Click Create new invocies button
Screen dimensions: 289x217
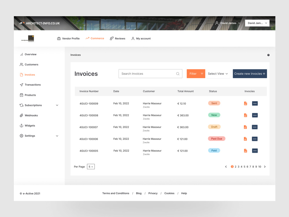[x=250, y=73]
